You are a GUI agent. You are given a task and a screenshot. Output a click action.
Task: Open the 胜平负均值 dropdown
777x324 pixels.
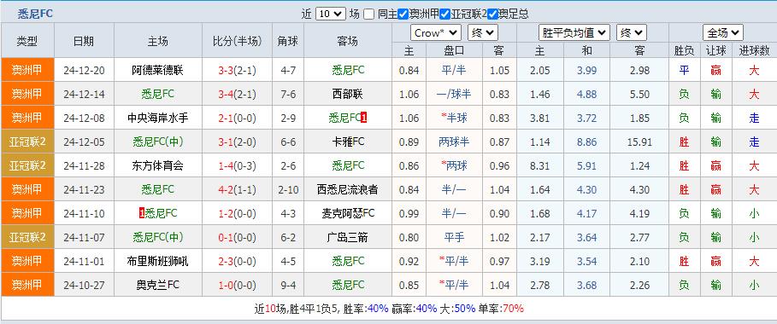point(574,33)
